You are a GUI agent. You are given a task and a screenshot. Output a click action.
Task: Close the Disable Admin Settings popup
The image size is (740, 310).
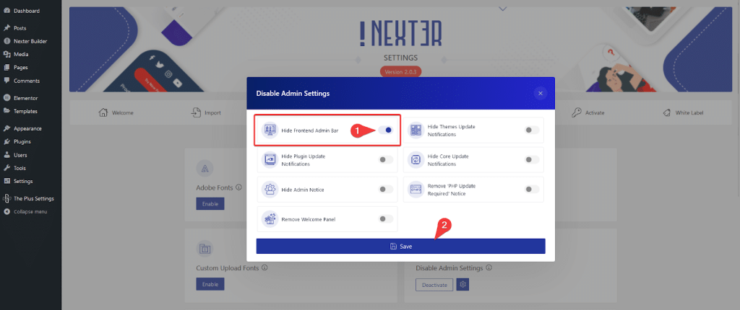pos(541,93)
